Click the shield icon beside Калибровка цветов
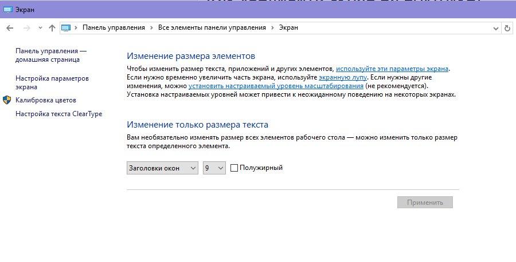Screen dimensions: 516x262 [7, 100]
